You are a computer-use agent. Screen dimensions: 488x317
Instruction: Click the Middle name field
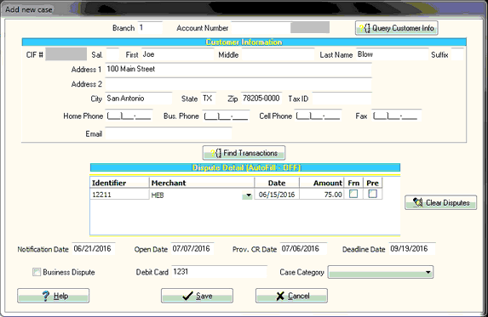coord(278,54)
